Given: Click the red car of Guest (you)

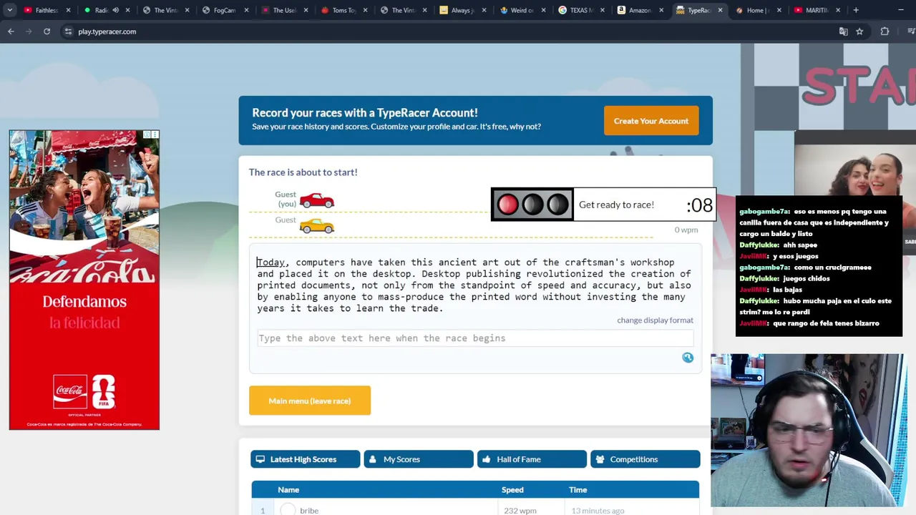Looking at the screenshot, I should click(x=317, y=200).
